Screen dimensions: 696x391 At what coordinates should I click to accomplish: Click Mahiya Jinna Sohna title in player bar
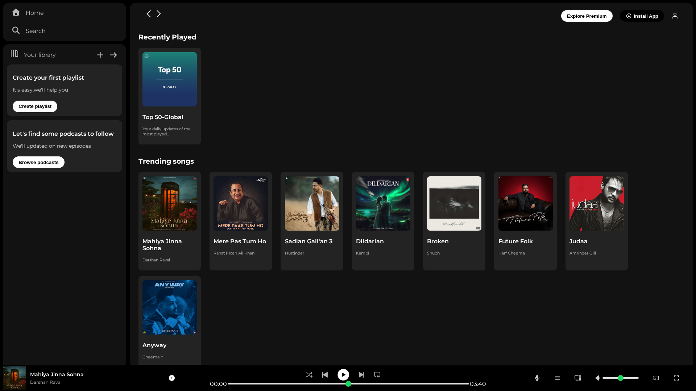pyautogui.click(x=57, y=374)
